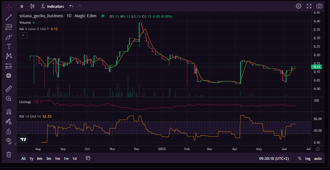Redo the last chart action

click(x=79, y=6)
